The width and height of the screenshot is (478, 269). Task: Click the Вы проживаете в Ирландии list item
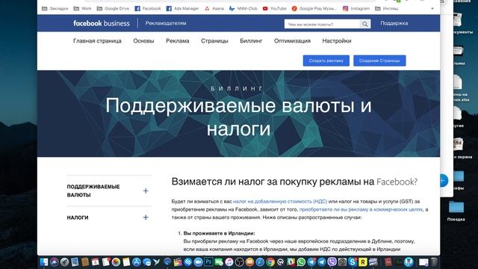(x=219, y=233)
